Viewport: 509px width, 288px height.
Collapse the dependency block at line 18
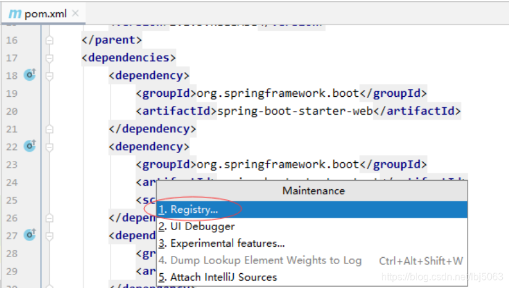[x=49, y=76]
